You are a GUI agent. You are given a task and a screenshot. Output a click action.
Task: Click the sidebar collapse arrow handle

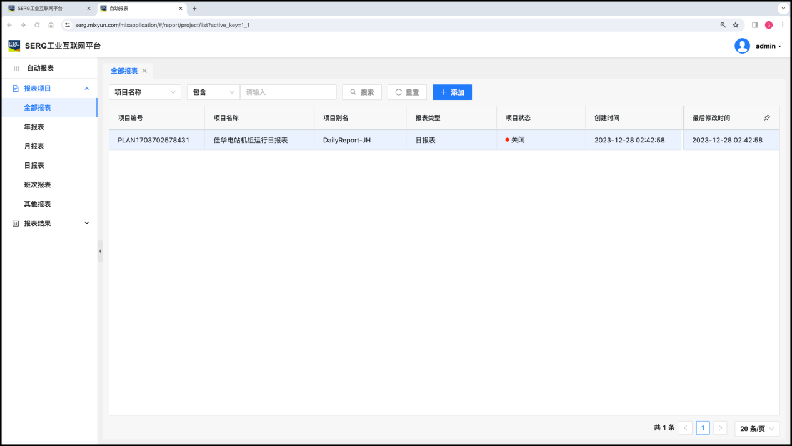coord(100,251)
